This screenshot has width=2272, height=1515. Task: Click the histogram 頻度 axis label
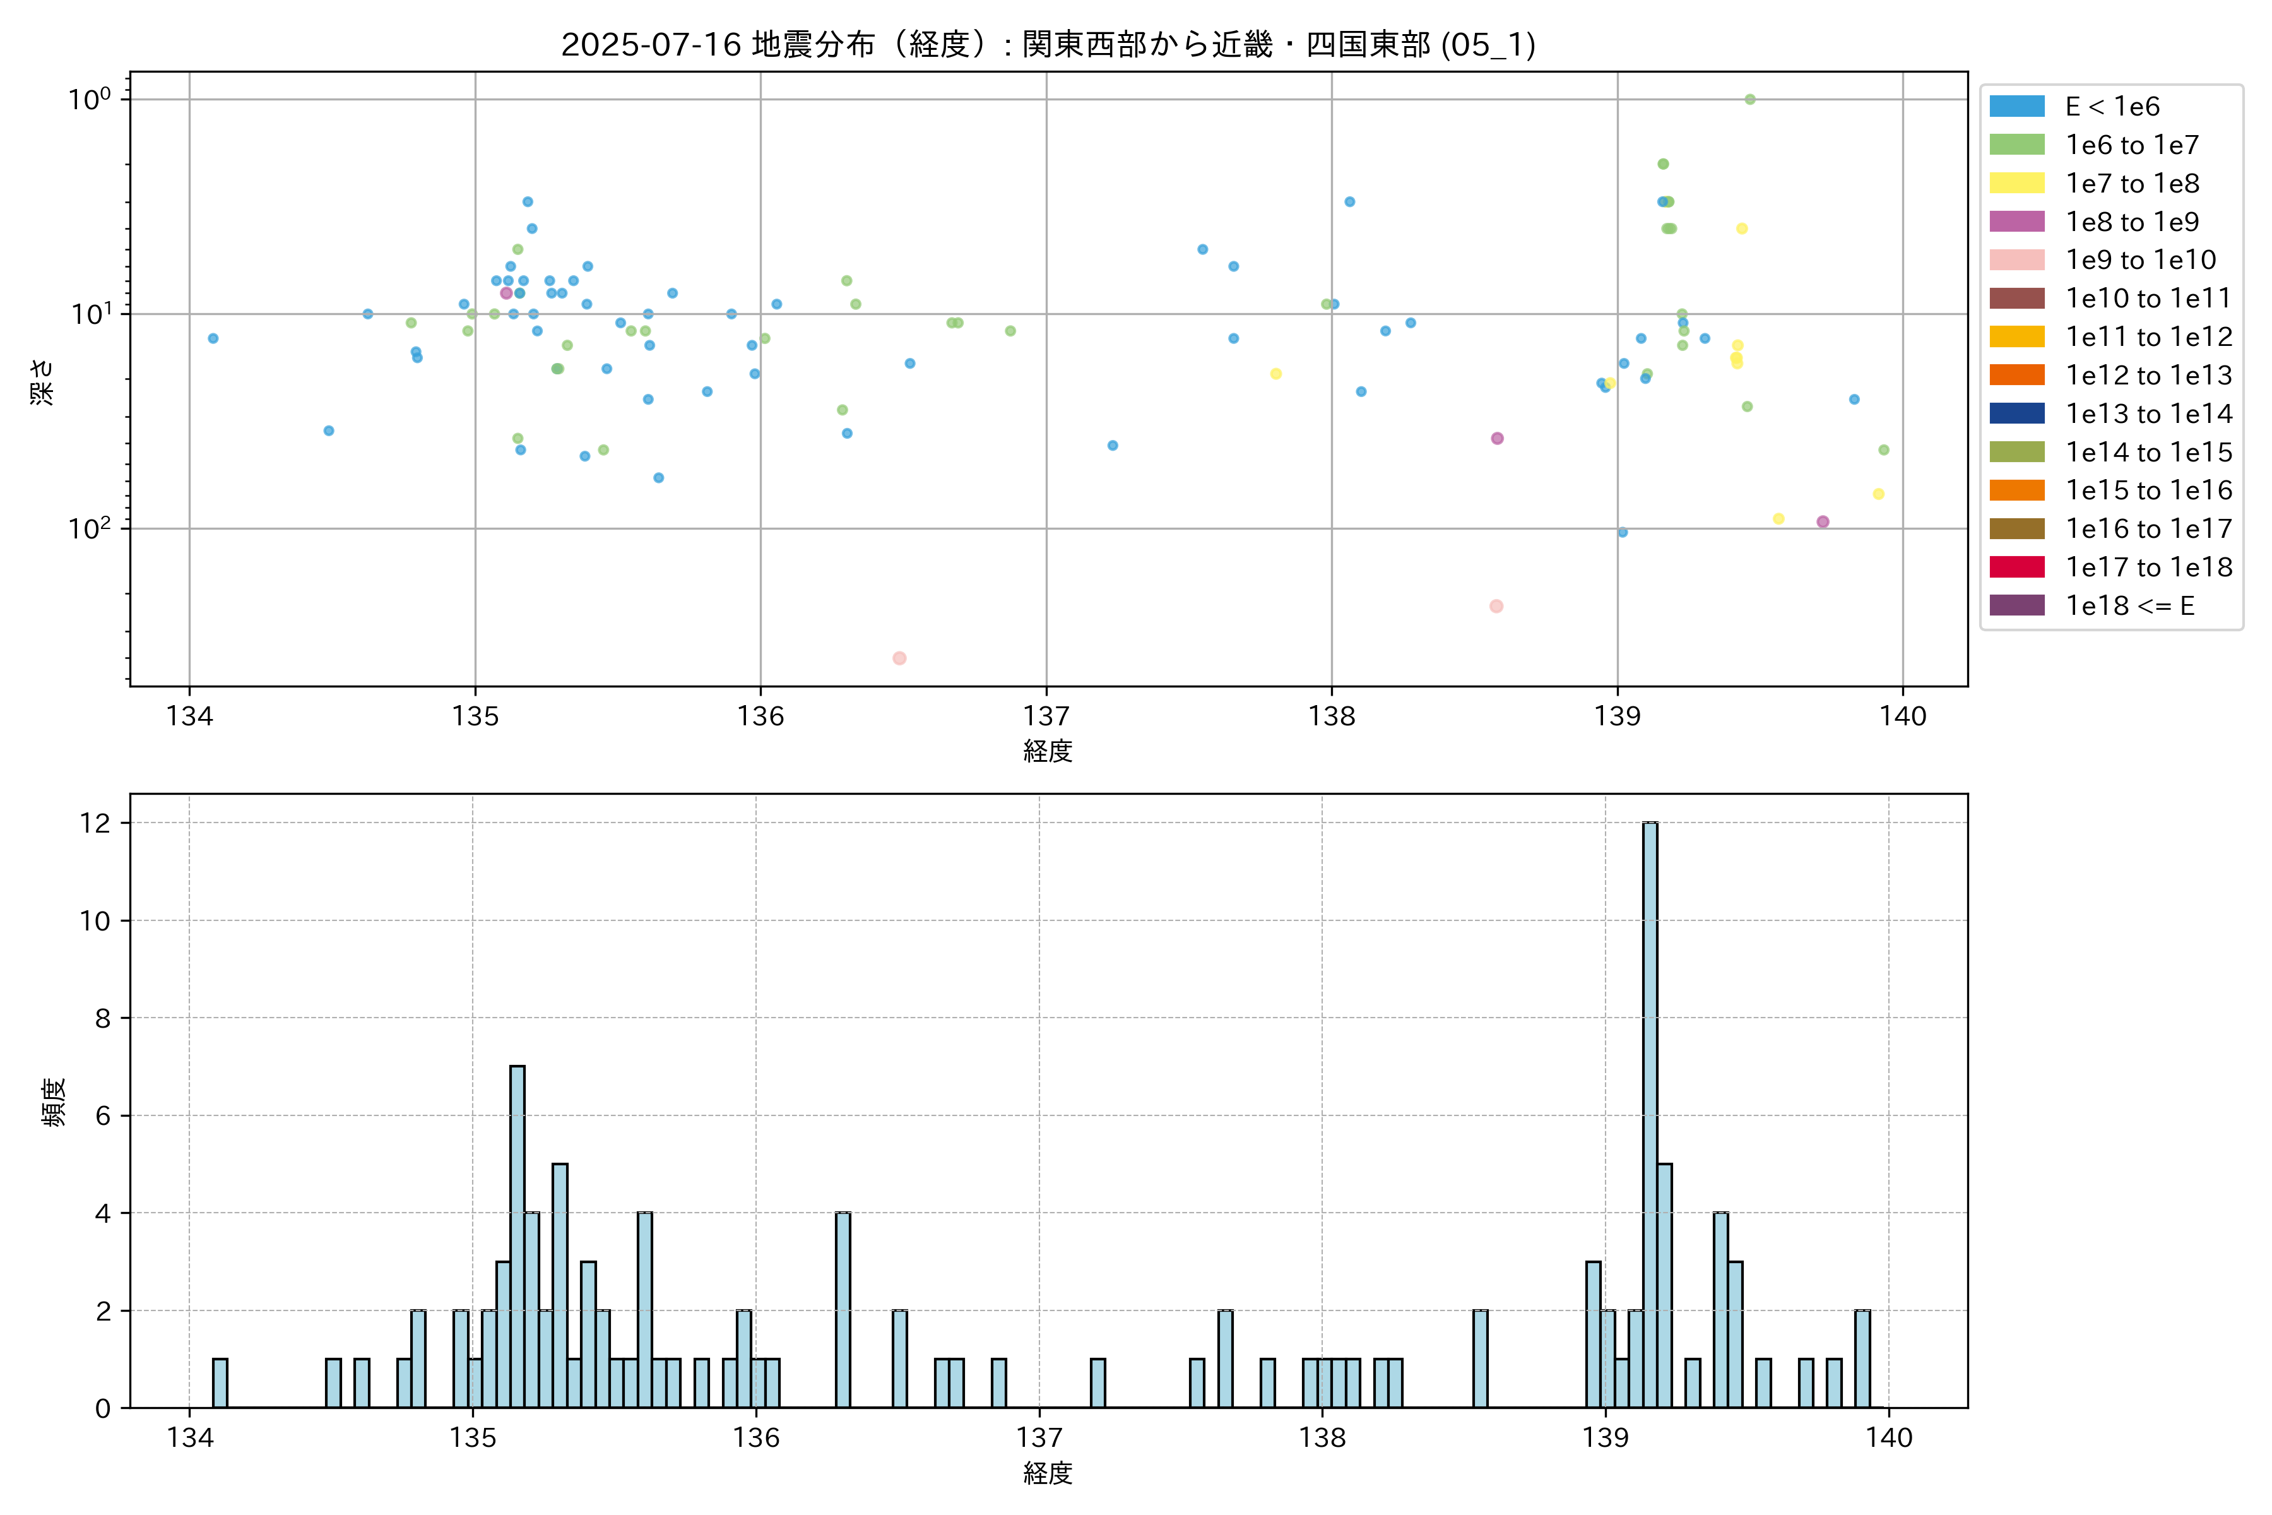pyautogui.click(x=54, y=1102)
